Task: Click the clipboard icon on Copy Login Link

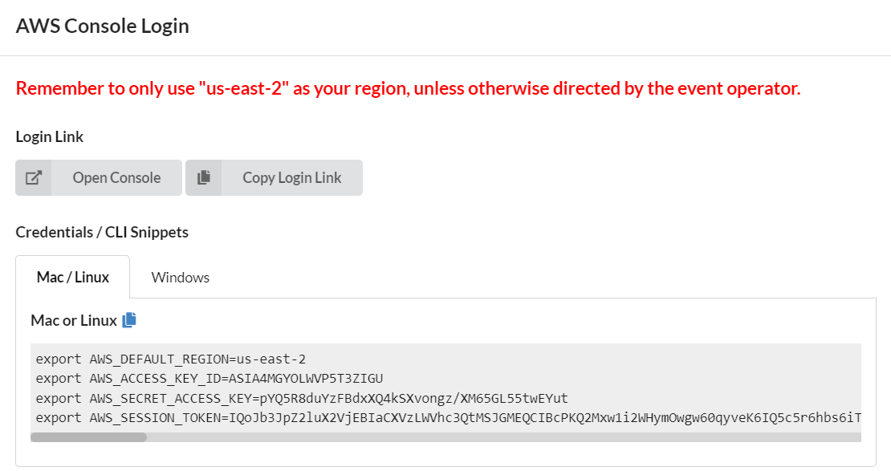Action: tap(203, 178)
